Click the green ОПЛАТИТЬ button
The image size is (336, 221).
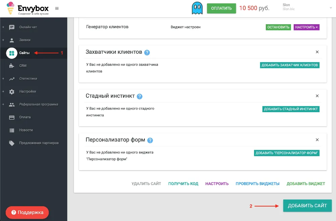[221, 8]
